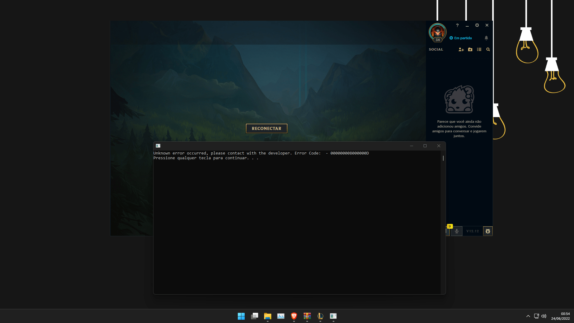
Task: Open the 'Em partida' status selector
Action: point(461,38)
